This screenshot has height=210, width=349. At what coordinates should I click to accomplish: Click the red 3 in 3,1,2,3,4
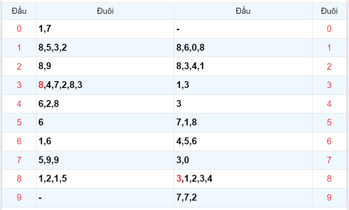[x=179, y=179]
